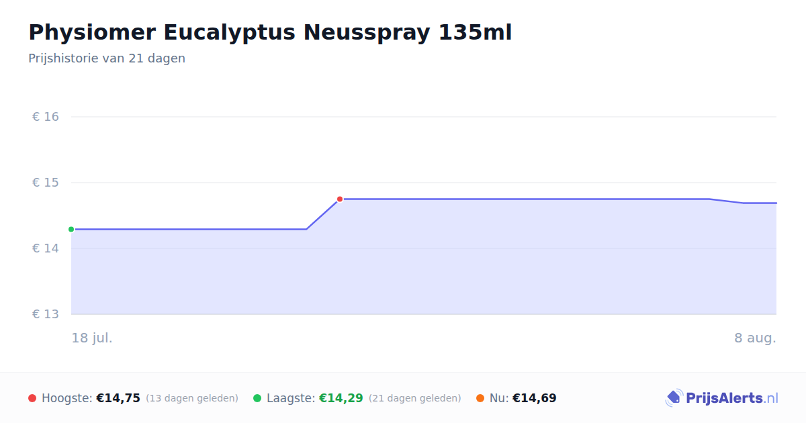Image resolution: width=806 pixels, height=423 pixels.
Task: Open the PrijsAlerts.nl brand link
Action: point(721,398)
